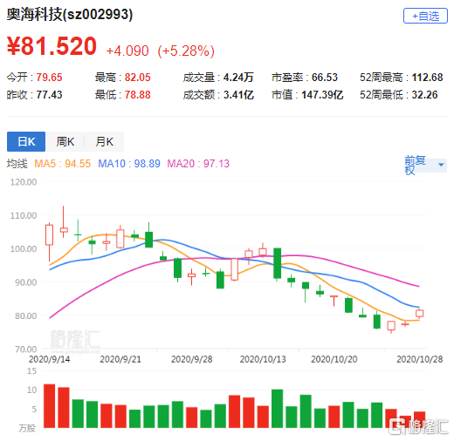Viewport: 454px width, 441px height.
Task: Click the MA5 : 94.55 legend label
Action: pyautogui.click(x=62, y=164)
